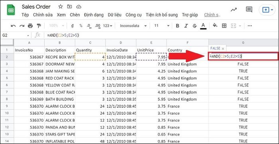This screenshot has width=279, height=144.
Task: Star the Sales Order document
Action: point(61,7)
